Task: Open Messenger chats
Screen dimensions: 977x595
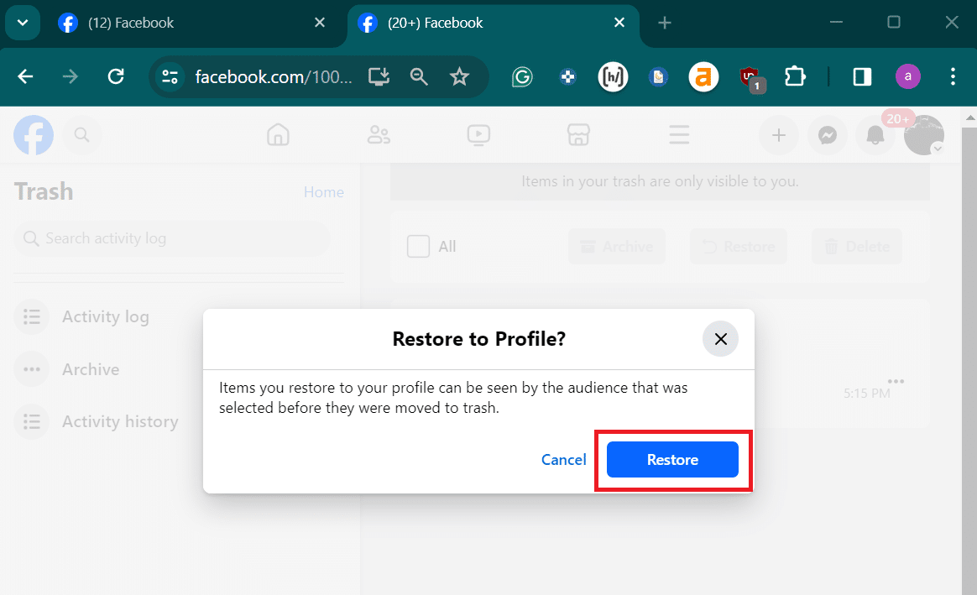Action: 827,135
